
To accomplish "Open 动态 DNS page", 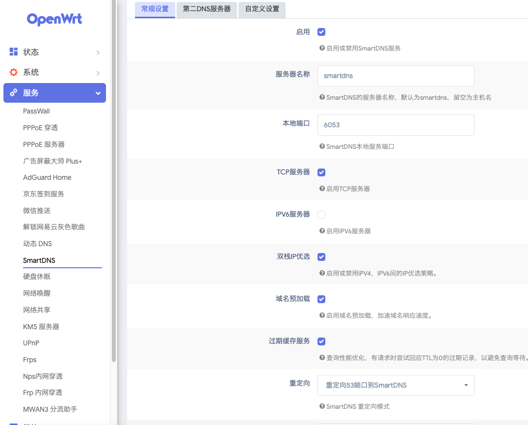I will pos(37,244).
